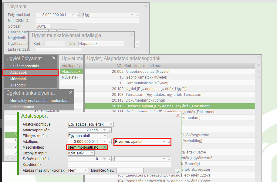Select row 20.102 Ügyfél
The width and height of the screenshot is (277, 182).
pos(170,89)
